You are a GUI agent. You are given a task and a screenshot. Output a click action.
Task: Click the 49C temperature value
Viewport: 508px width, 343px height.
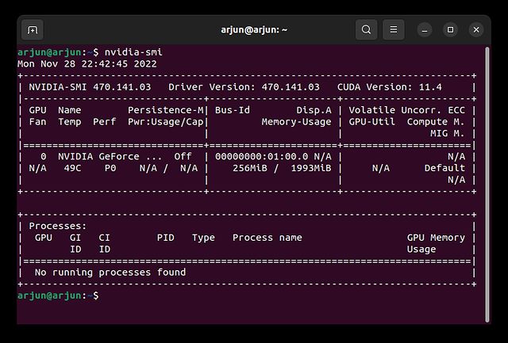[x=72, y=168]
